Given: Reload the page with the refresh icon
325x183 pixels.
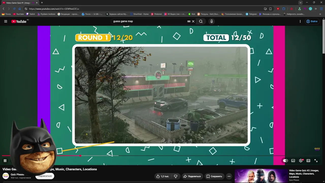Looking at the screenshot, I should (x=14, y=9).
